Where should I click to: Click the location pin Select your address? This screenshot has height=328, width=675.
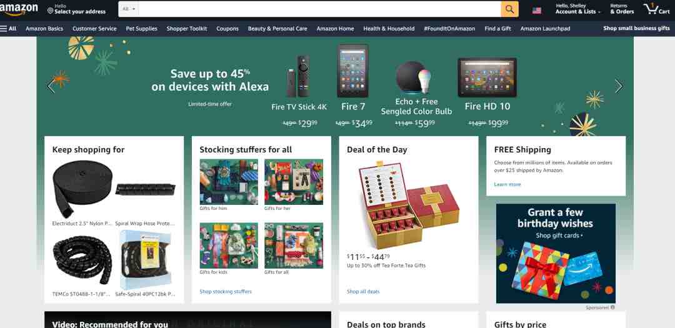[x=77, y=9]
